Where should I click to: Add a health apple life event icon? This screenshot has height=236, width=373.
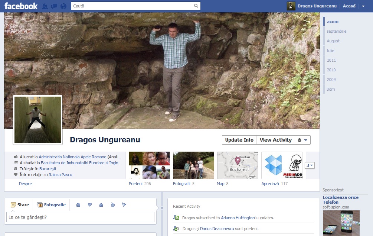(x=113, y=205)
